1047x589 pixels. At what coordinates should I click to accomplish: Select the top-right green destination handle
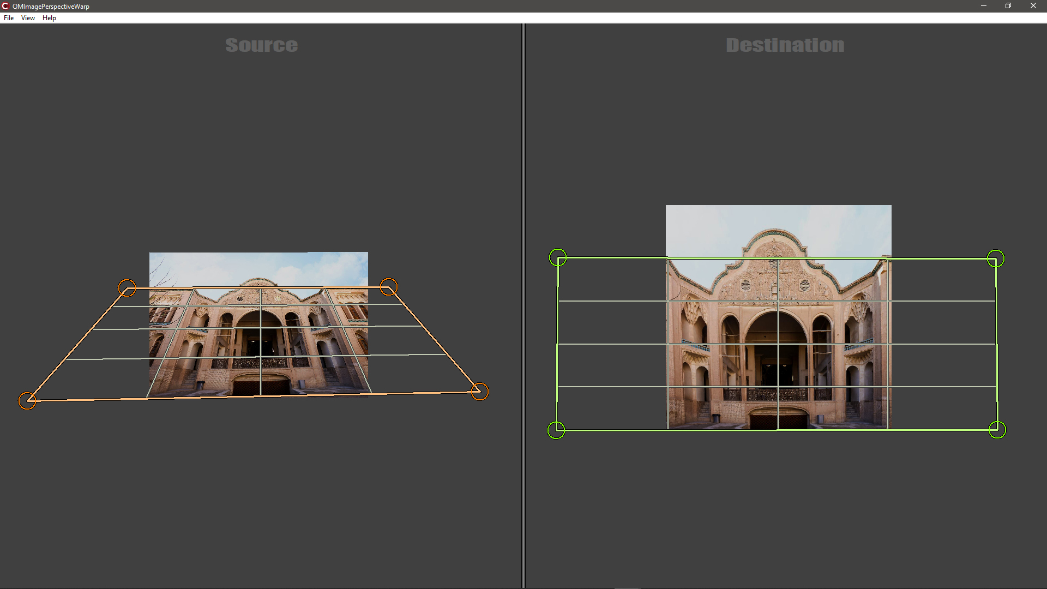(x=997, y=257)
